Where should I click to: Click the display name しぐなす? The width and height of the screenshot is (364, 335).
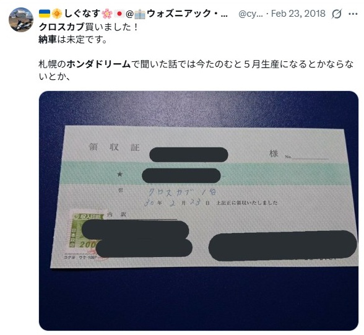point(82,14)
